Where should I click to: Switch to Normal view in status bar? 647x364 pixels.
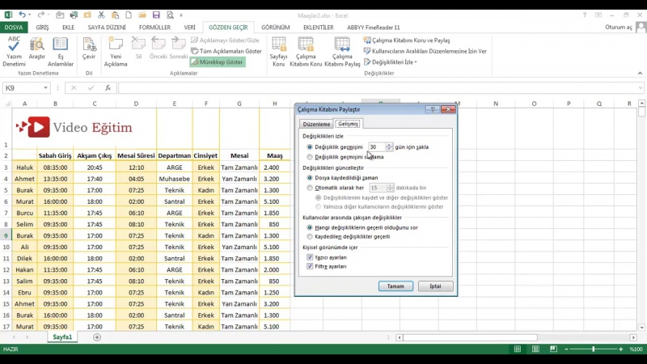[x=518, y=349]
